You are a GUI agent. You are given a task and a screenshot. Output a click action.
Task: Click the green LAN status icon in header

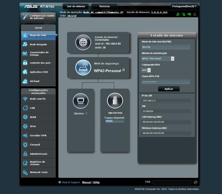pyautogui.click(x=184, y=14)
